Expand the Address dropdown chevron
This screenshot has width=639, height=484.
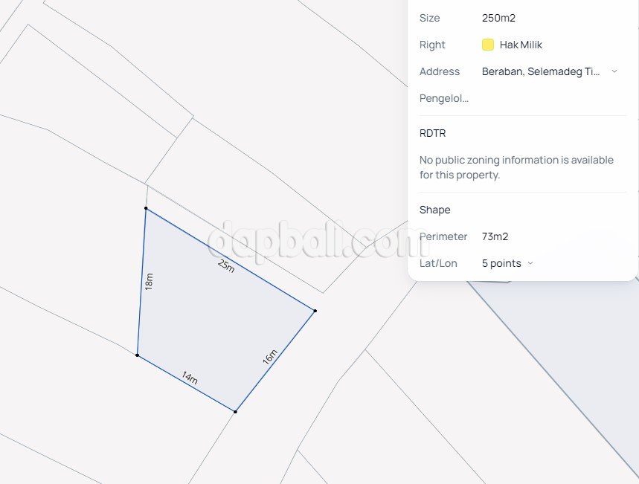[614, 71]
